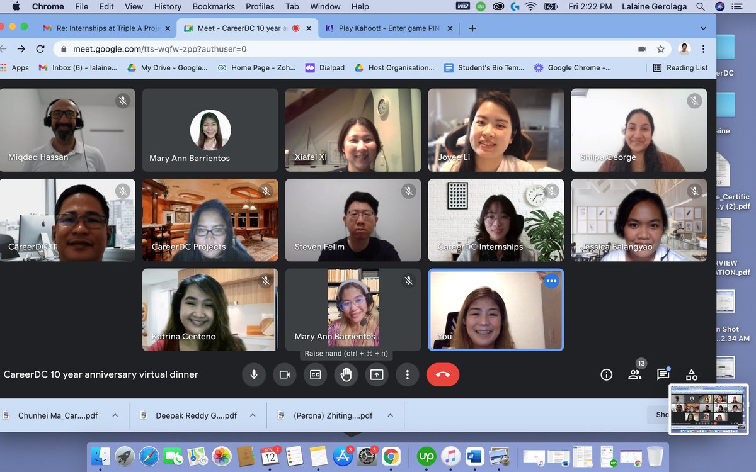The height and width of the screenshot is (472, 756).
Task: Show the participants list
Action: 635,374
